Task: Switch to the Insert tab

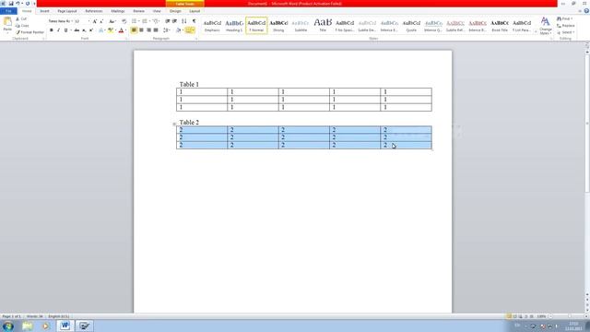Action: [44, 11]
